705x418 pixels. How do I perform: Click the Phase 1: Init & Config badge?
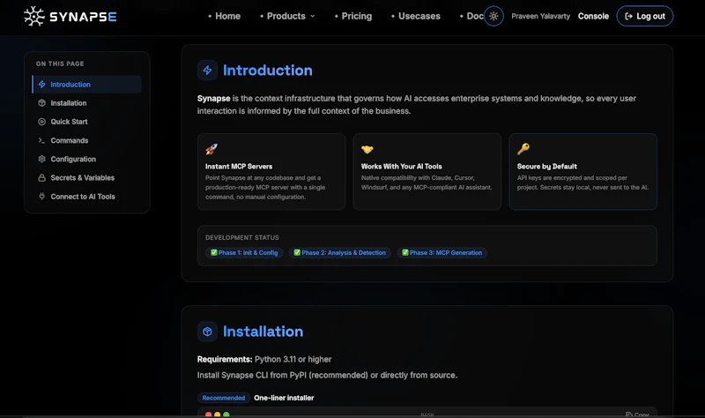pyautogui.click(x=244, y=253)
